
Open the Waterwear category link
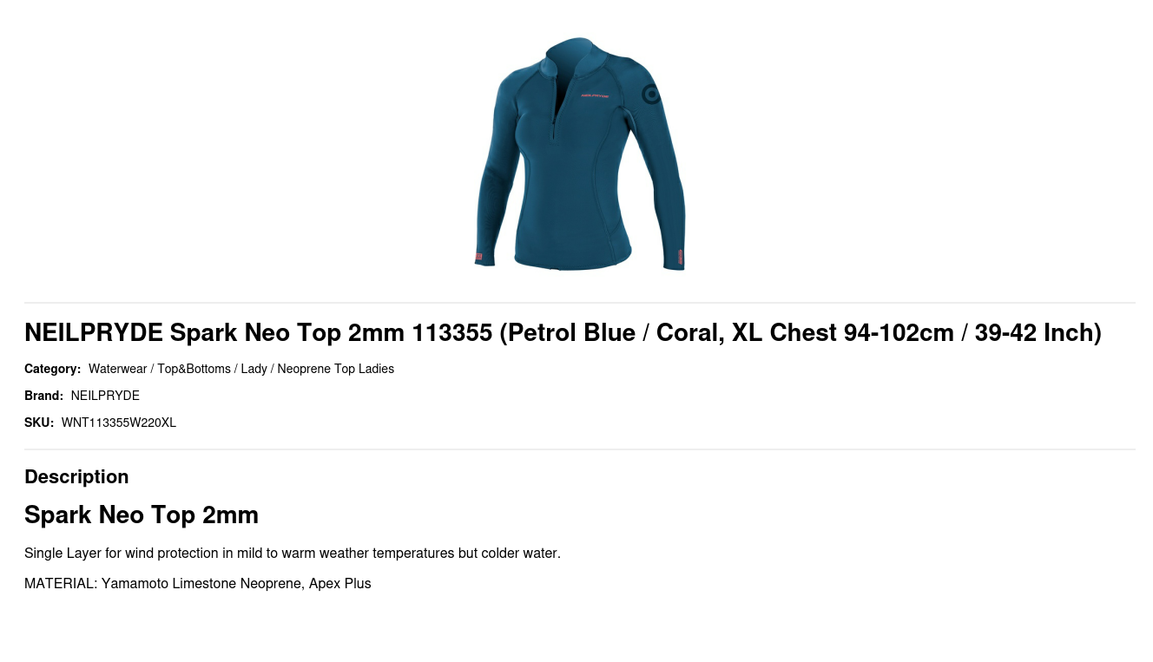118,369
